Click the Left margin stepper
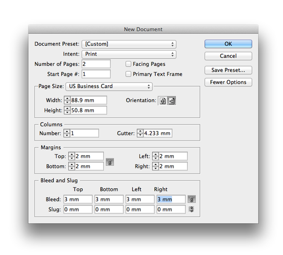 click(155, 156)
